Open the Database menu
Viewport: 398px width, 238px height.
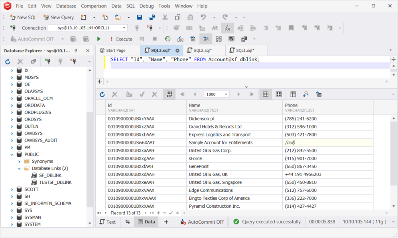66,6
